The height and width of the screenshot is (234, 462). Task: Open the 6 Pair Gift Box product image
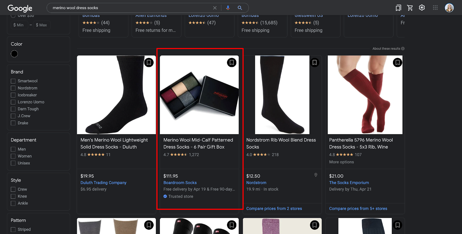199,95
